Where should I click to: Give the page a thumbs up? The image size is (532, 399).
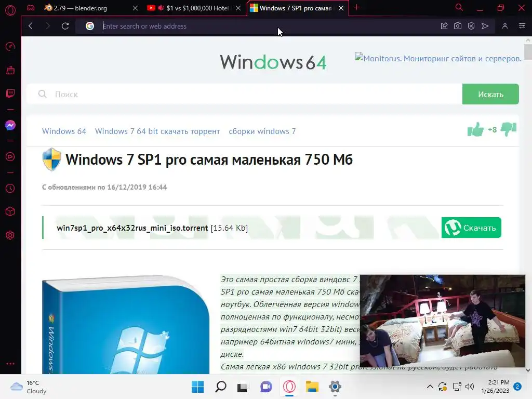point(475,129)
